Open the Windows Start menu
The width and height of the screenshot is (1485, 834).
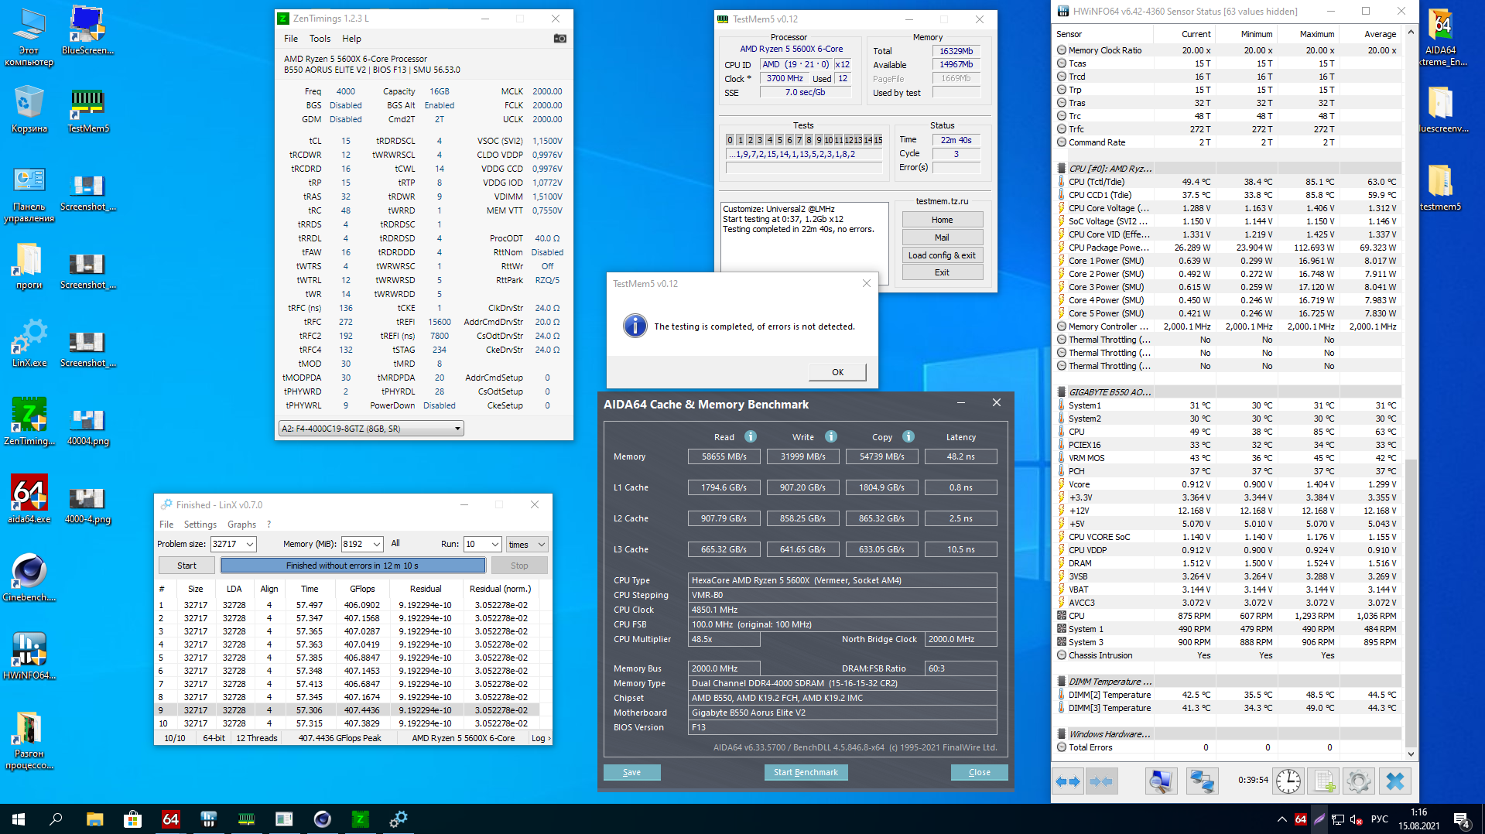coord(19,819)
